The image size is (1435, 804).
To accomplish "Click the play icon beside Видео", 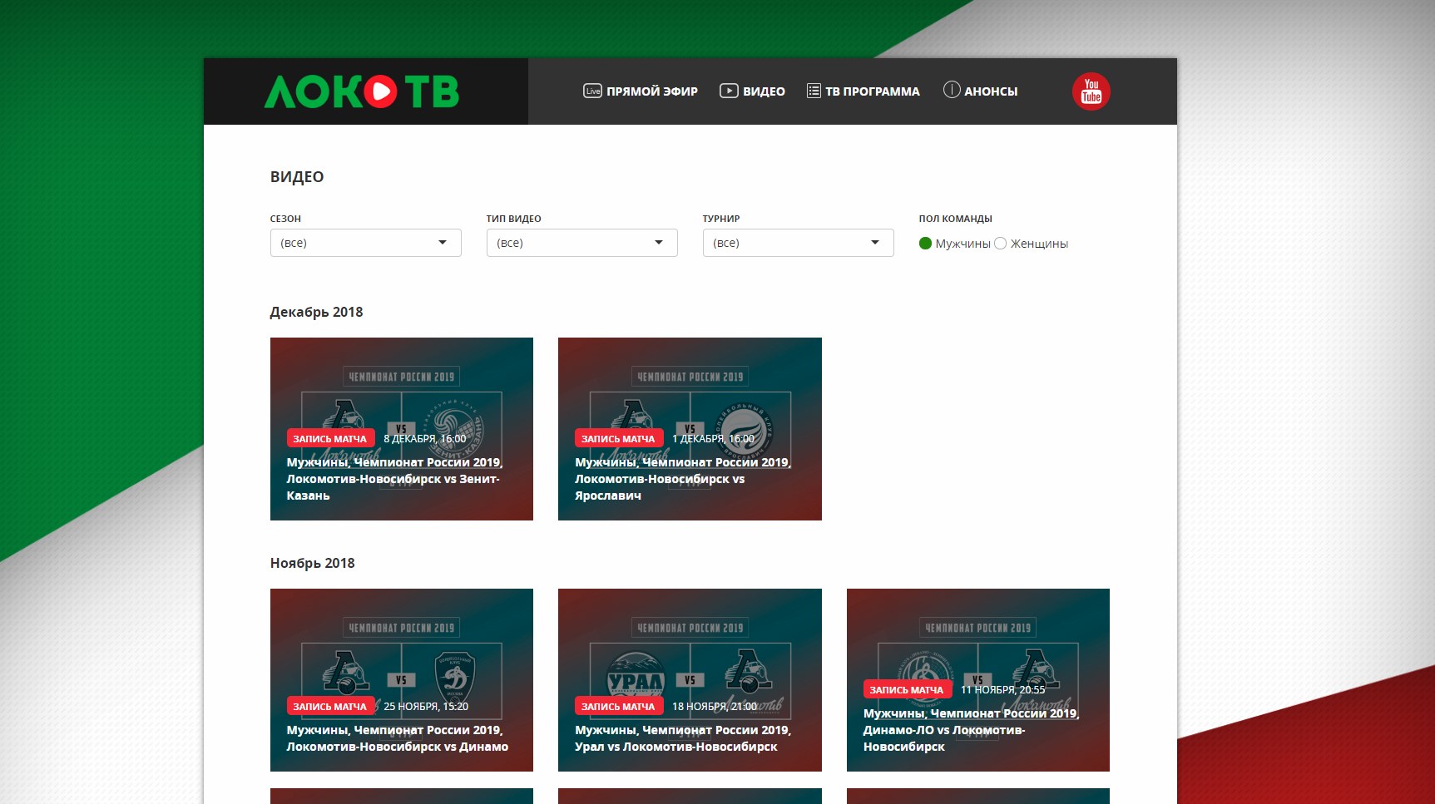I will pyautogui.click(x=729, y=91).
